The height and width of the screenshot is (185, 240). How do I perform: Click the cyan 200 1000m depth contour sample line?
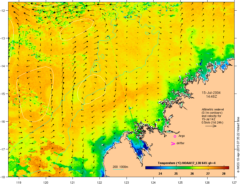[x=118, y=169]
